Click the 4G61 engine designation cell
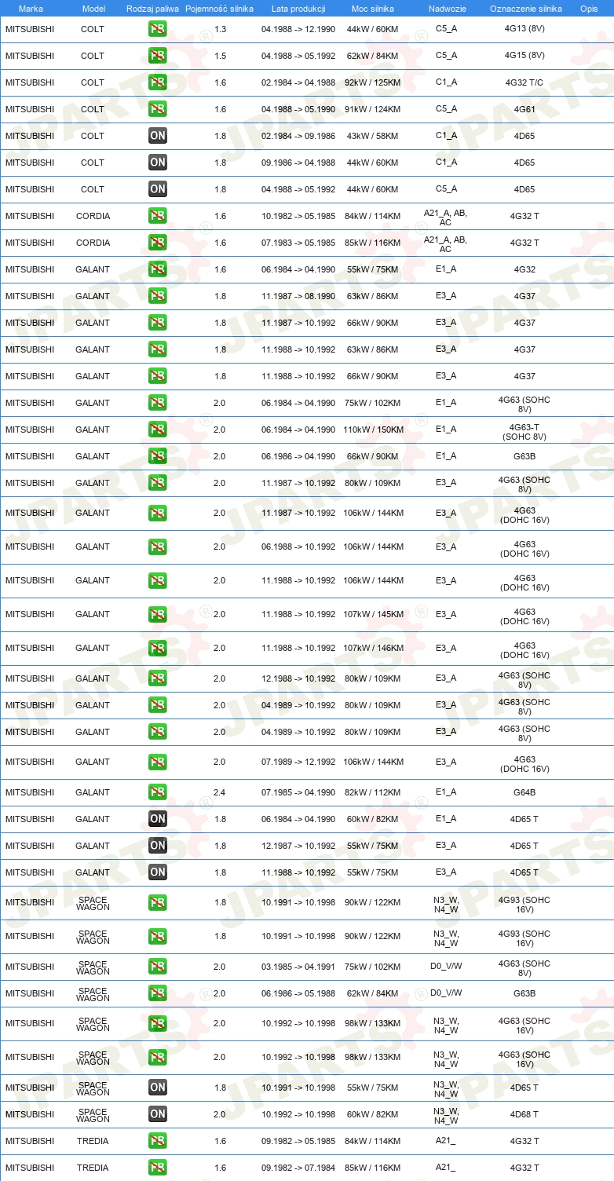The width and height of the screenshot is (614, 1181). (524, 109)
